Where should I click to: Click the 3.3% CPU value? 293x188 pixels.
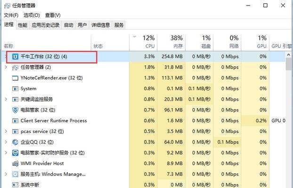pyautogui.click(x=149, y=56)
